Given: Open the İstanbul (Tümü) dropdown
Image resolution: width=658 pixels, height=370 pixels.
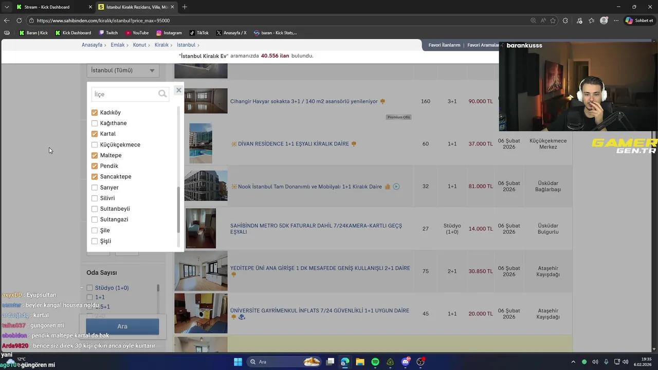Looking at the screenshot, I should coord(123,70).
